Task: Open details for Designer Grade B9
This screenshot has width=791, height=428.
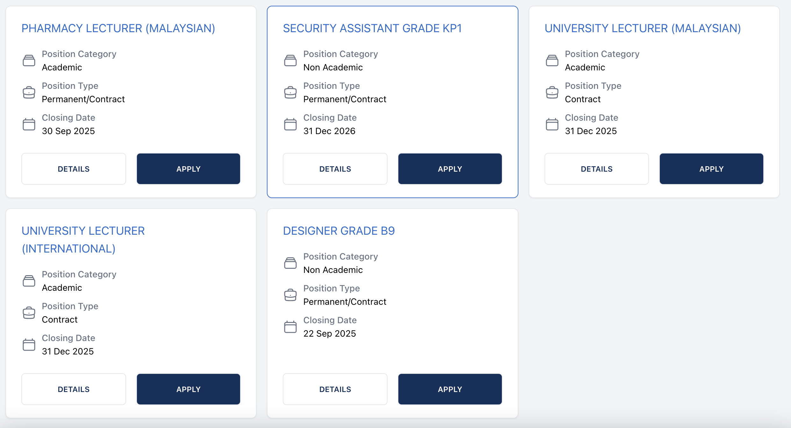Action: pos(335,389)
